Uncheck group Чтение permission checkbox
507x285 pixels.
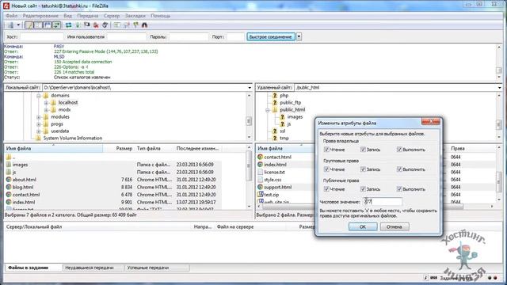pos(326,169)
